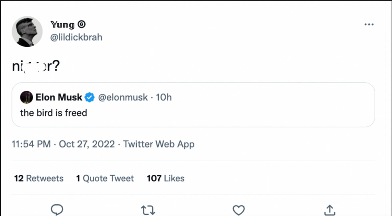Screen dimensions: 392x216
Task: Open the share icon options
Action: (329, 210)
